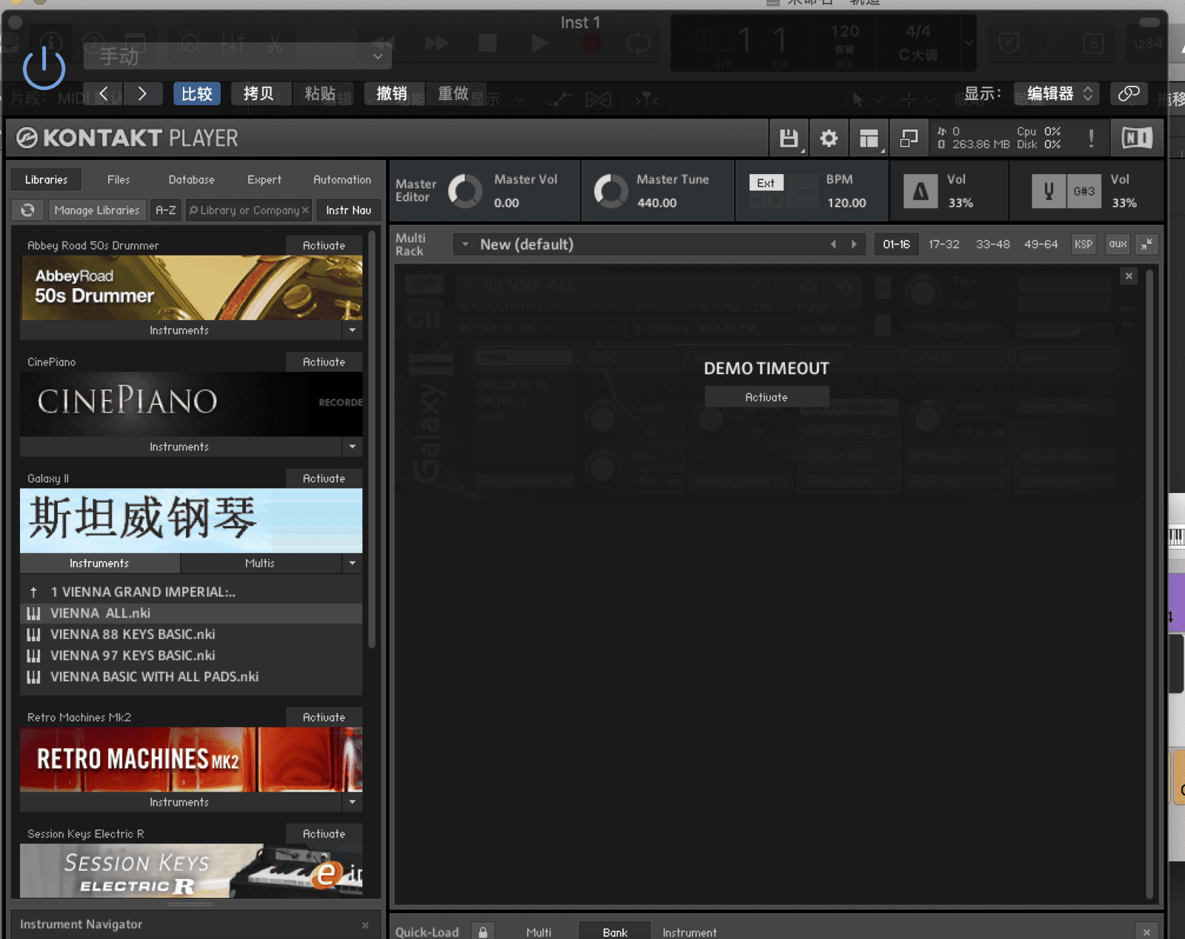
Task: Open the preset dropdown showing 手动
Action: click(x=238, y=56)
